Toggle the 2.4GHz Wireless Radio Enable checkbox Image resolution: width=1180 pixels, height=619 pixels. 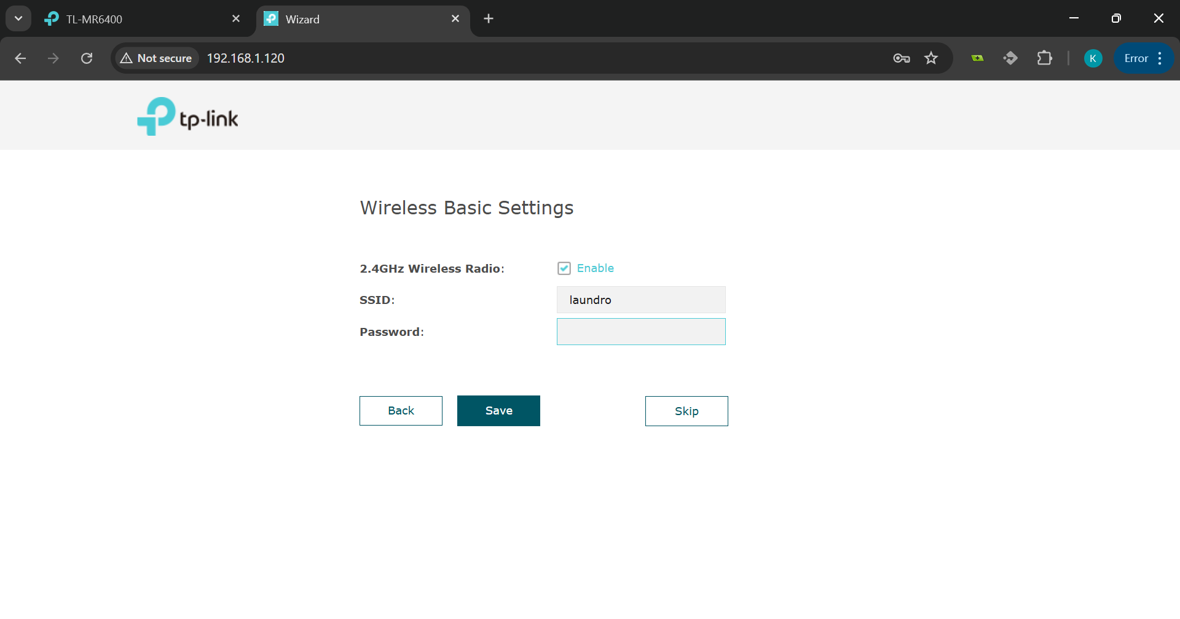pyautogui.click(x=564, y=268)
